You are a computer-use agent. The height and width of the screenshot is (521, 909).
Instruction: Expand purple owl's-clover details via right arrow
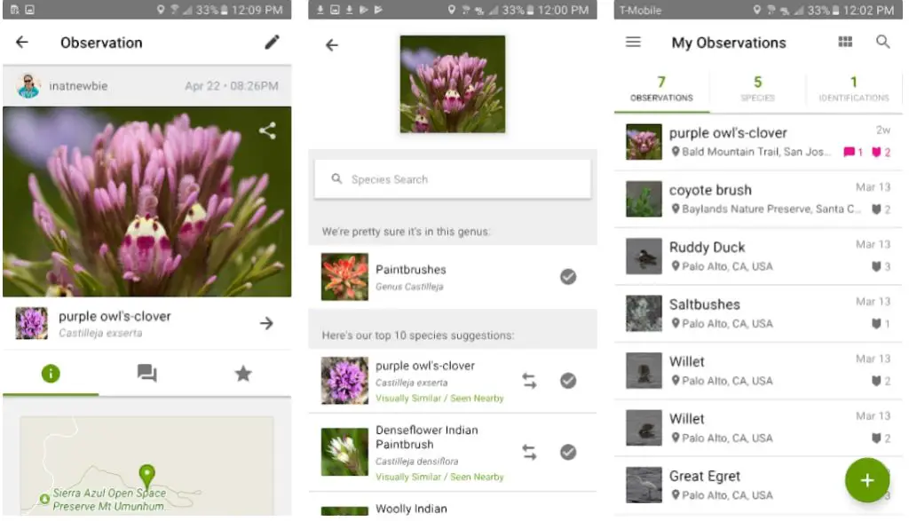tap(266, 323)
